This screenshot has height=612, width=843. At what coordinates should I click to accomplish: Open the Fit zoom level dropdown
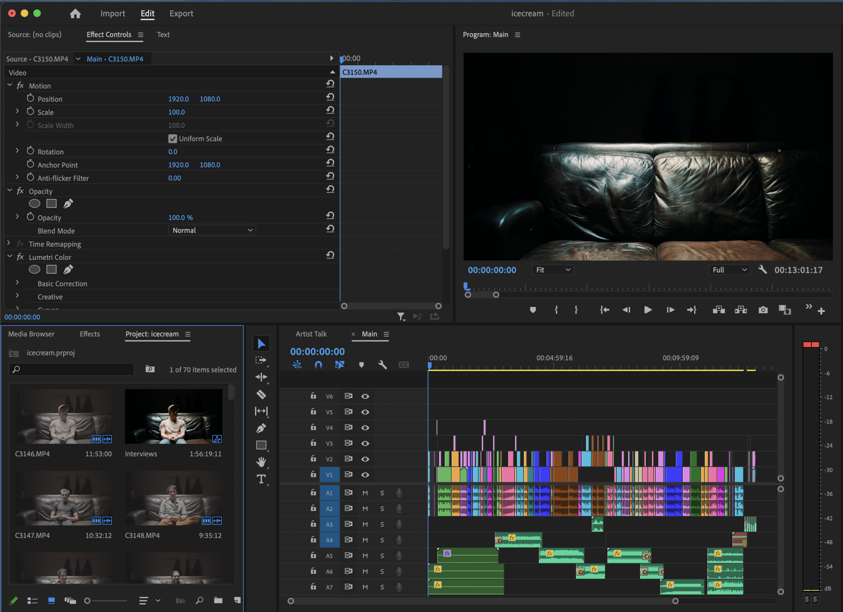tap(553, 270)
